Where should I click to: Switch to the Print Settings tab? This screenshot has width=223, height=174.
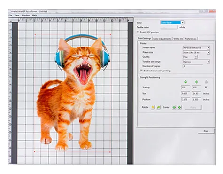(145, 38)
